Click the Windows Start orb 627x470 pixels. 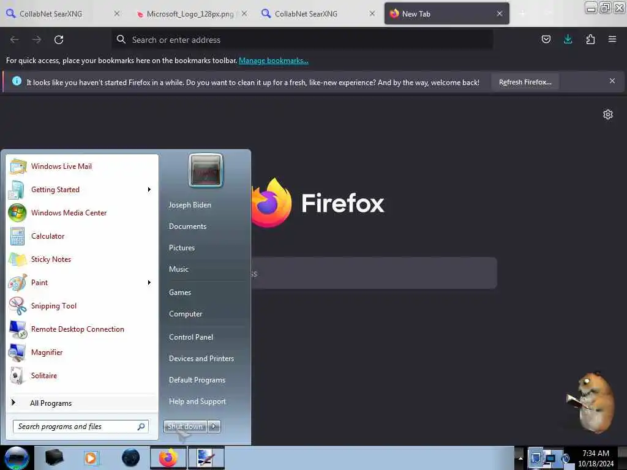(17, 458)
